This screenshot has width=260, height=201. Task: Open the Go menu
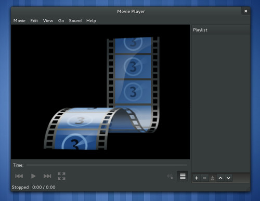[61, 21]
